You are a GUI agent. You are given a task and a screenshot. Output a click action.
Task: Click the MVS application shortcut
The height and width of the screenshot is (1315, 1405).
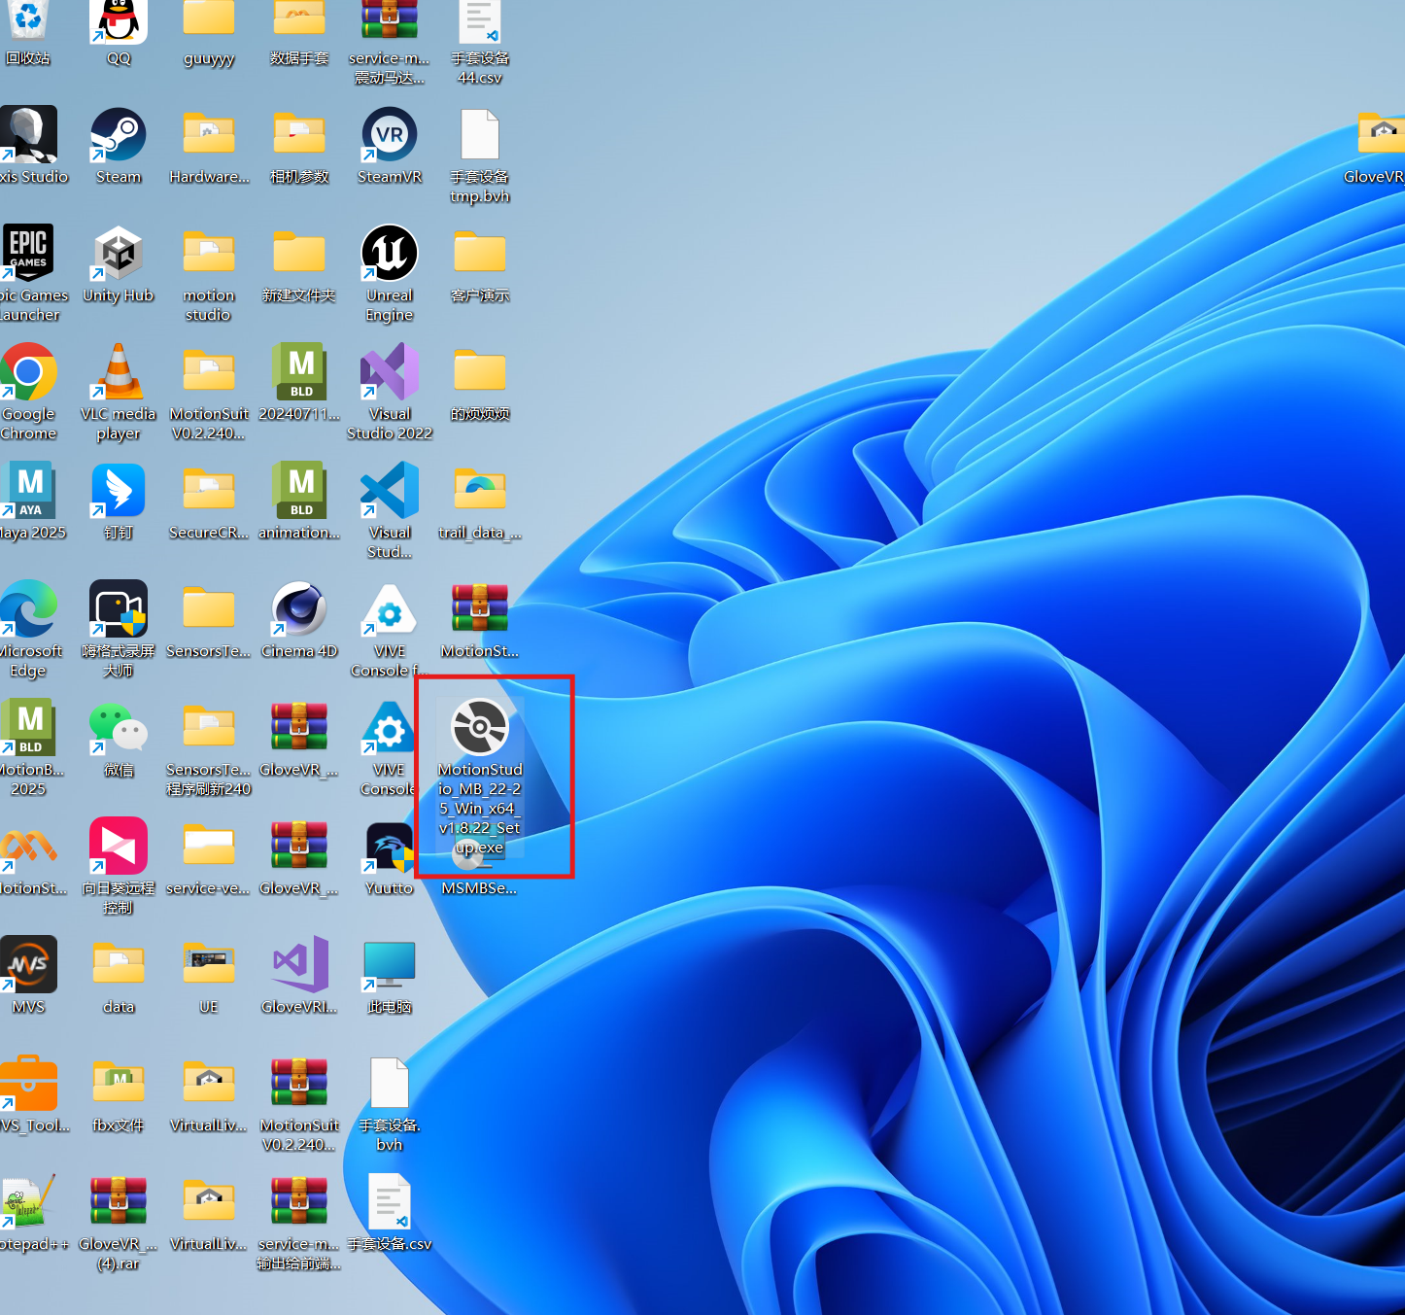coord(29,965)
